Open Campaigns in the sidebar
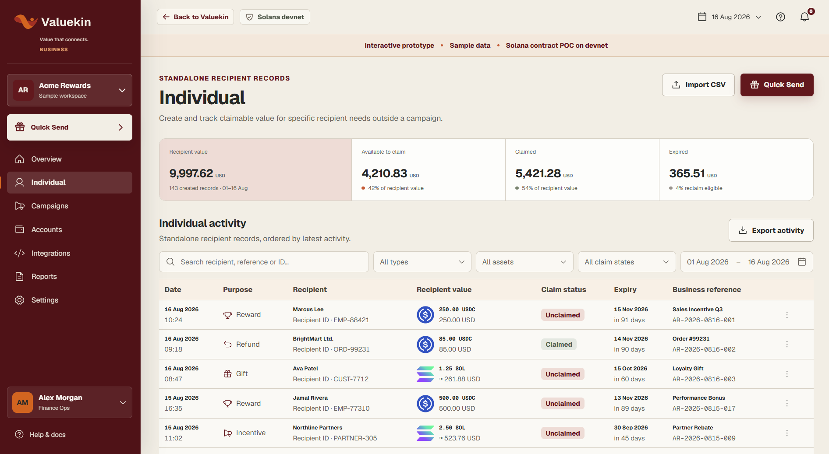This screenshot has height=454, width=829. 70,206
